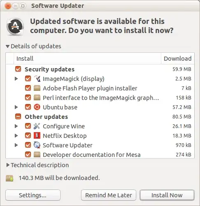Click the Adobe Flash Player package icon
The height and width of the screenshot is (206, 200).
(x=37, y=88)
